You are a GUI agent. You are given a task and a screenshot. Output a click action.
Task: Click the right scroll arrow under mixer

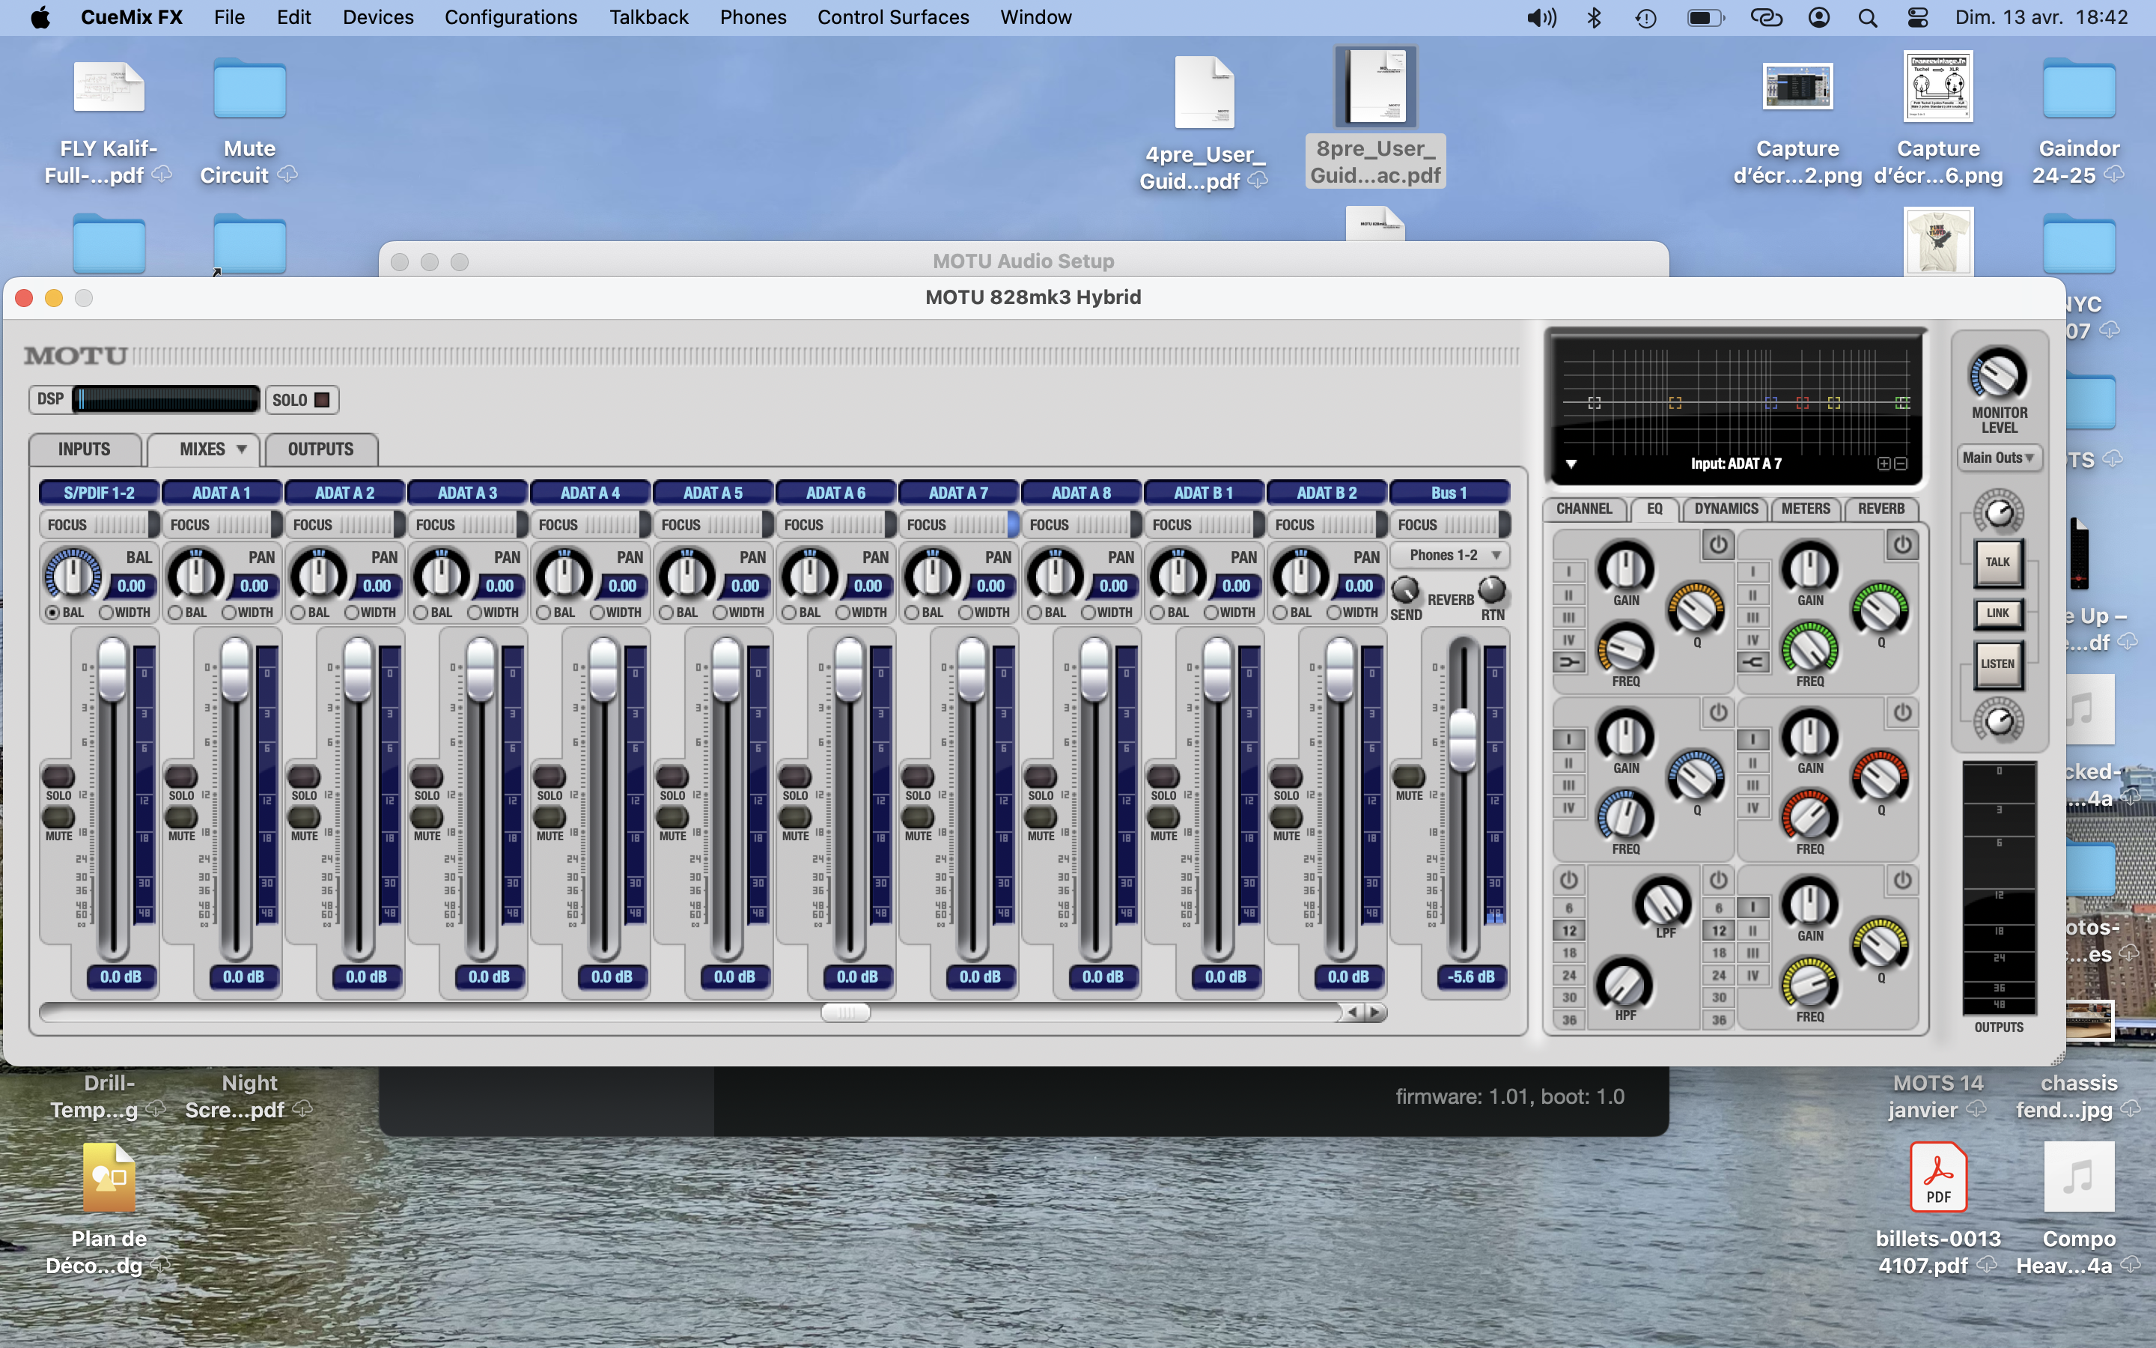click(1375, 1012)
